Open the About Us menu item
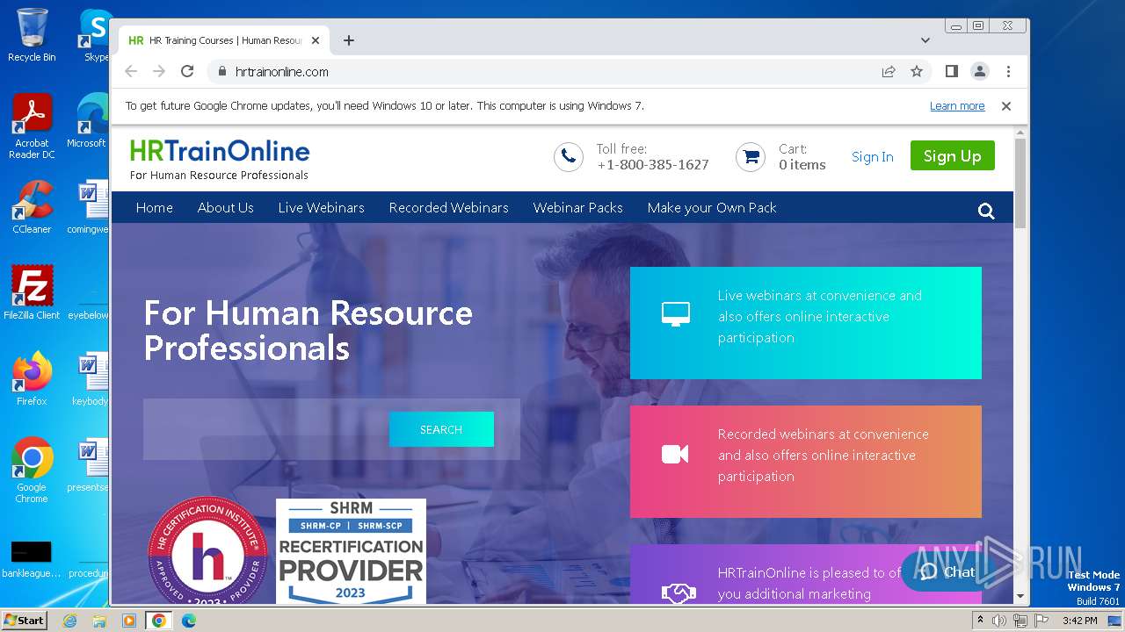 point(226,208)
